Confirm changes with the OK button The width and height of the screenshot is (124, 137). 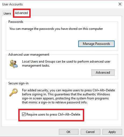pyautogui.click(x=69, y=132)
